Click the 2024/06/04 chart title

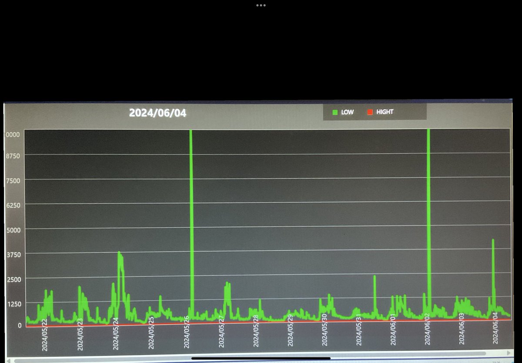(158, 113)
